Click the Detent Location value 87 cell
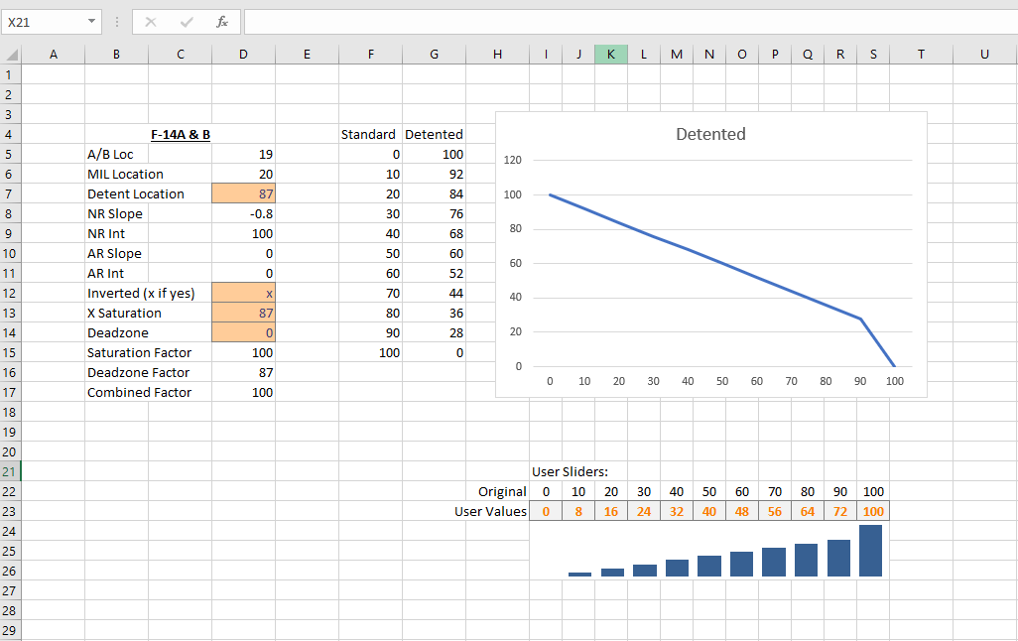This screenshot has width=1018, height=641. [x=243, y=193]
